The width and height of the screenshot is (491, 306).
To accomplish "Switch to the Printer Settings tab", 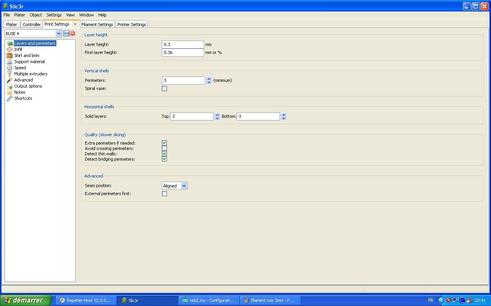I will [x=132, y=24].
